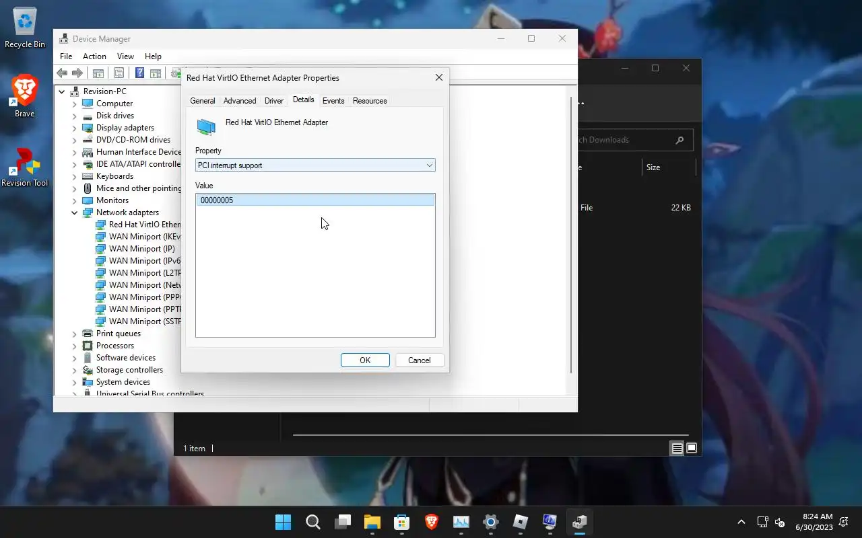This screenshot has width=862, height=538.
Task: Open Task View on the taskbar
Action: (x=343, y=522)
